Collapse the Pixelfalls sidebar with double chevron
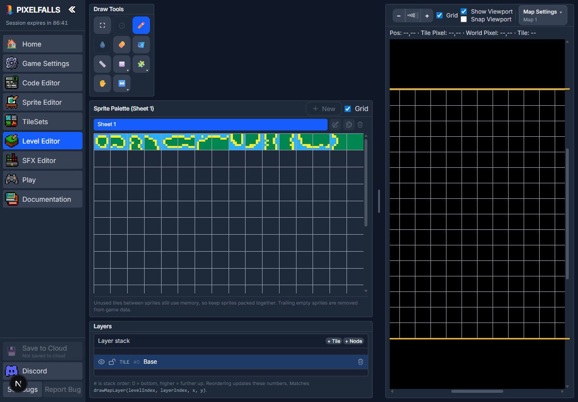The image size is (578, 402). pos(72,10)
